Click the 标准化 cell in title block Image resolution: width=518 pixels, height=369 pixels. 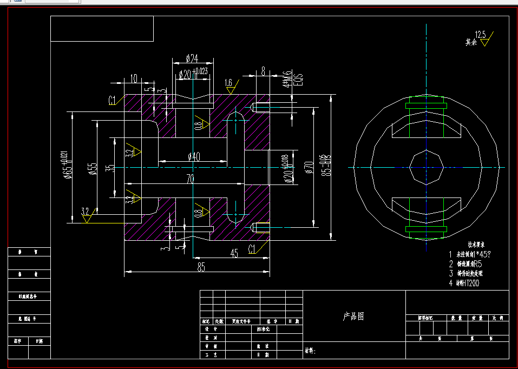(x=264, y=329)
